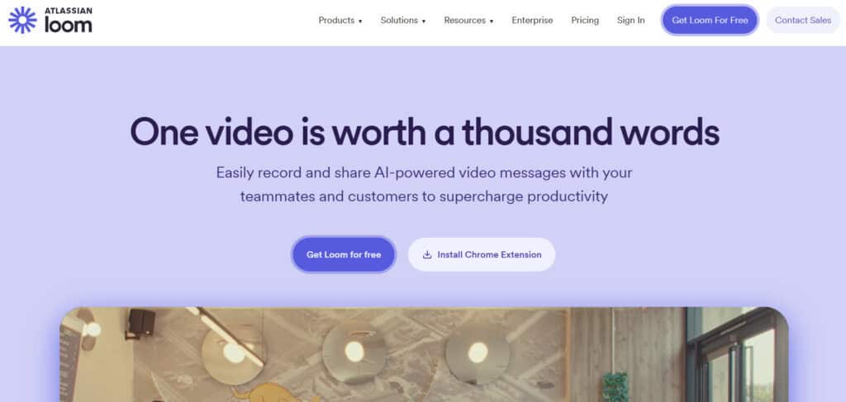Open the Pricing page

(x=585, y=21)
